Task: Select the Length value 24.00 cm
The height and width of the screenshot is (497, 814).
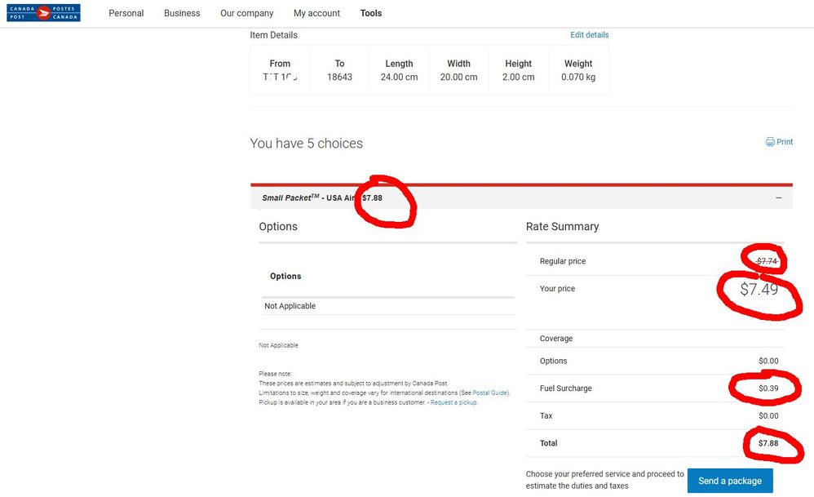Action: click(399, 77)
